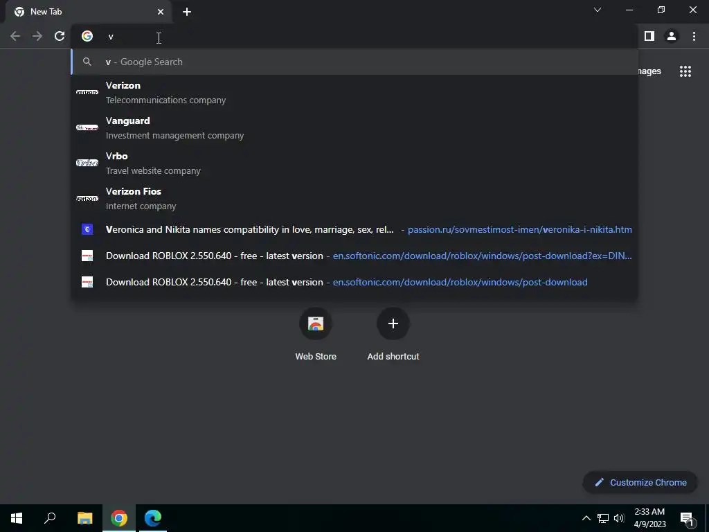Open the taskbar search magnifier

(x=50, y=518)
